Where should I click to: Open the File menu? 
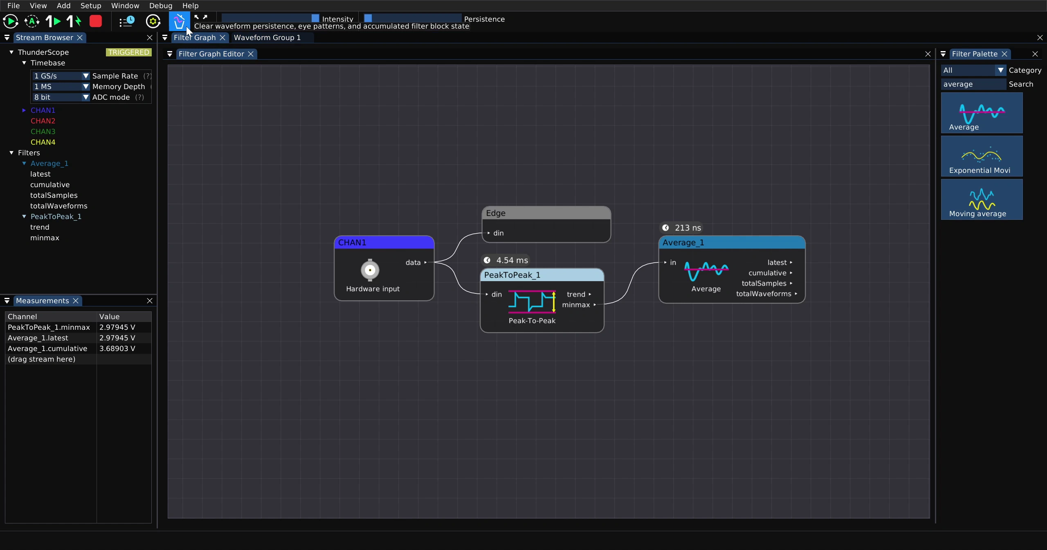click(13, 6)
